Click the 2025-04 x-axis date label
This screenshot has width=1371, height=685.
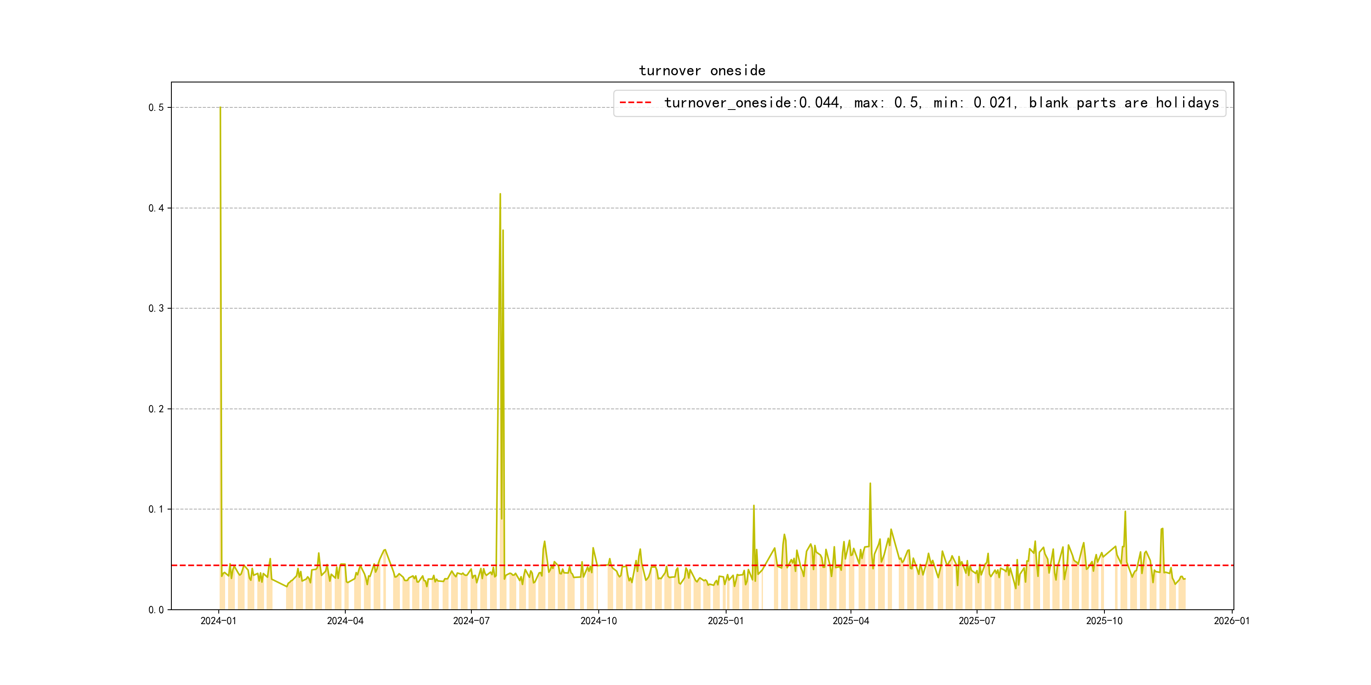[851, 621]
